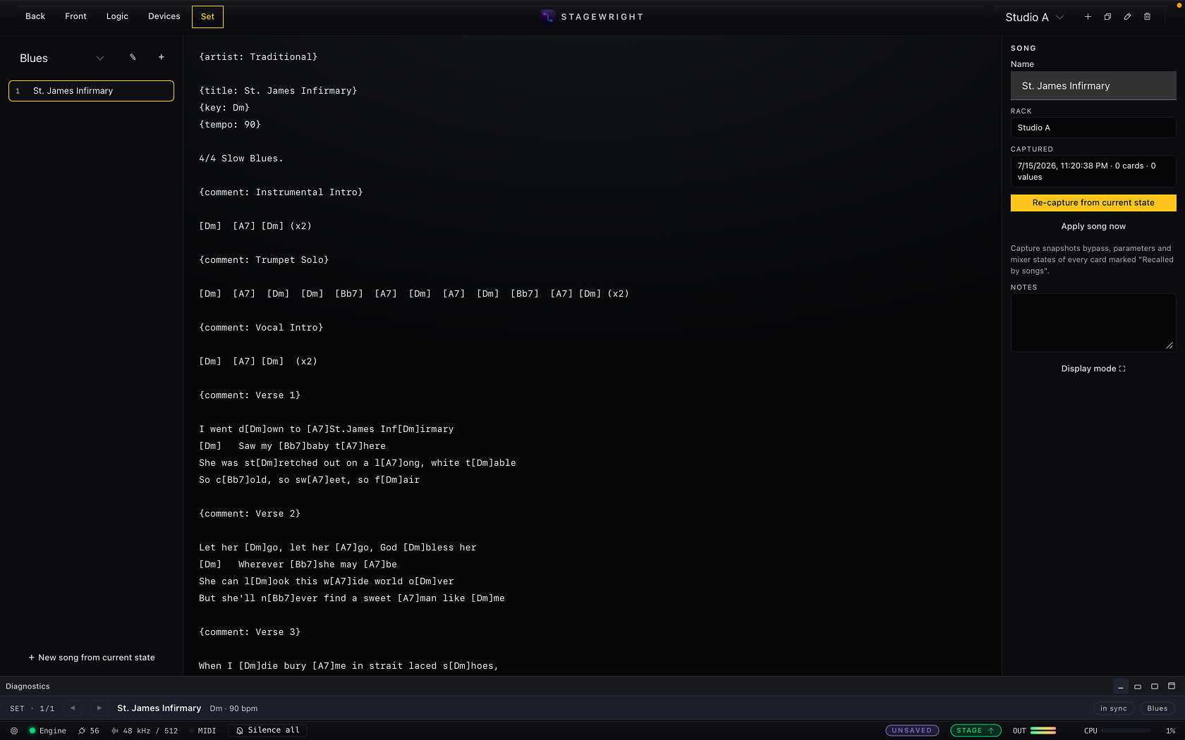The image size is (1185, 740).
Task: Click the Stagewright logo
Action: [x=547, y=17]
